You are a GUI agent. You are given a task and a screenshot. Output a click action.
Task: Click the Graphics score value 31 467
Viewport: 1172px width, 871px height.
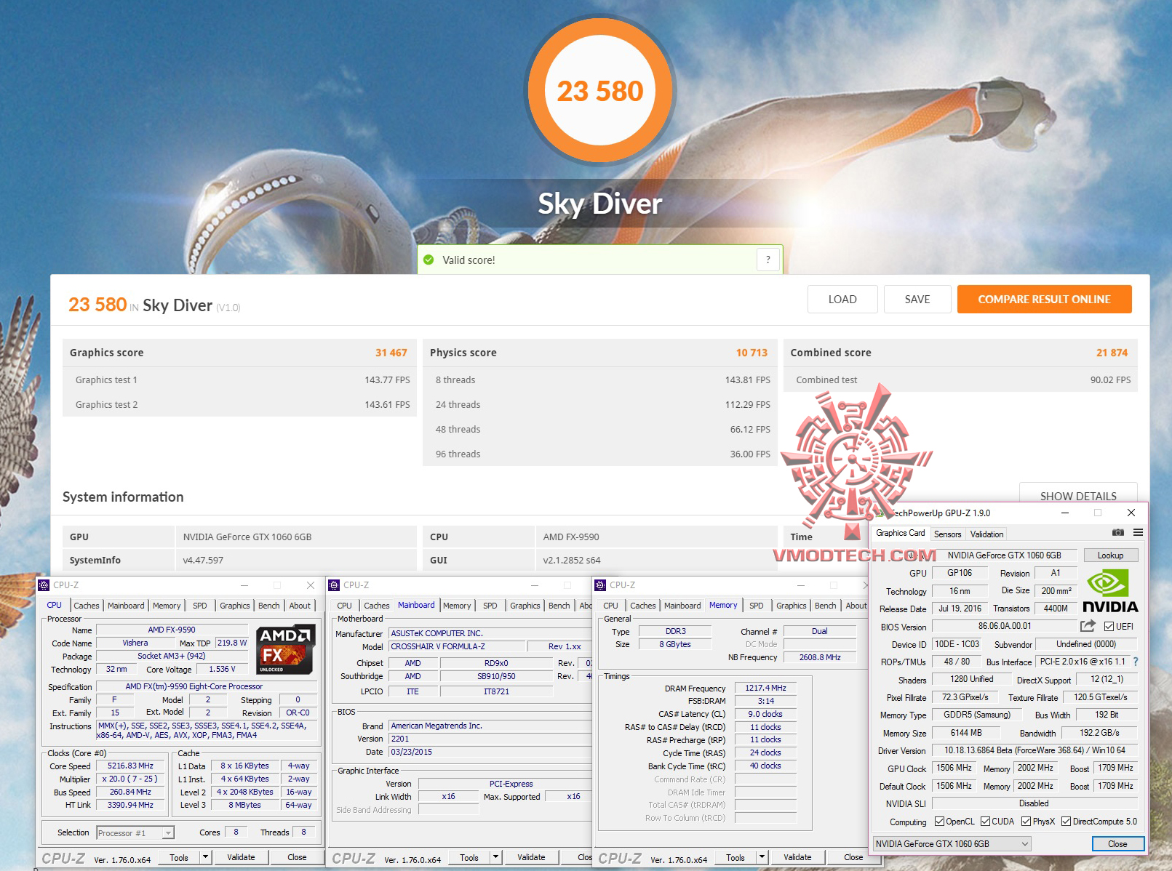[x=391, y=353]
